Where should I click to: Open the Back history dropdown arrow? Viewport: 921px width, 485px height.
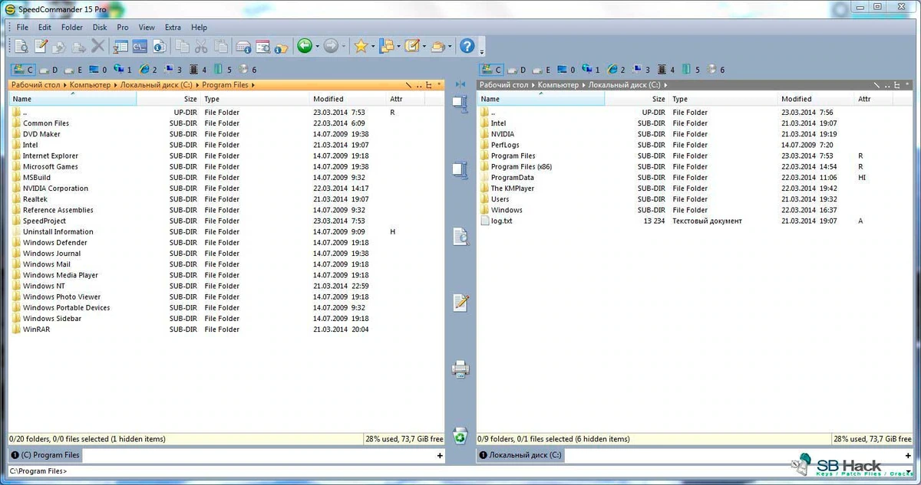(318, 47)
